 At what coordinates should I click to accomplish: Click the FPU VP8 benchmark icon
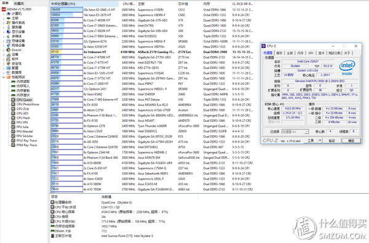coord(14,122)
